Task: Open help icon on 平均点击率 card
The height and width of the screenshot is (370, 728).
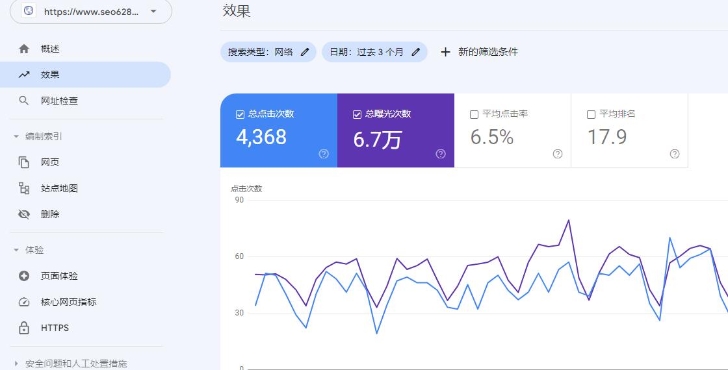Action: click(x=558, y=154)
